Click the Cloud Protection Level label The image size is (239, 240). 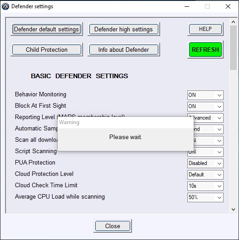coord(44,174)
